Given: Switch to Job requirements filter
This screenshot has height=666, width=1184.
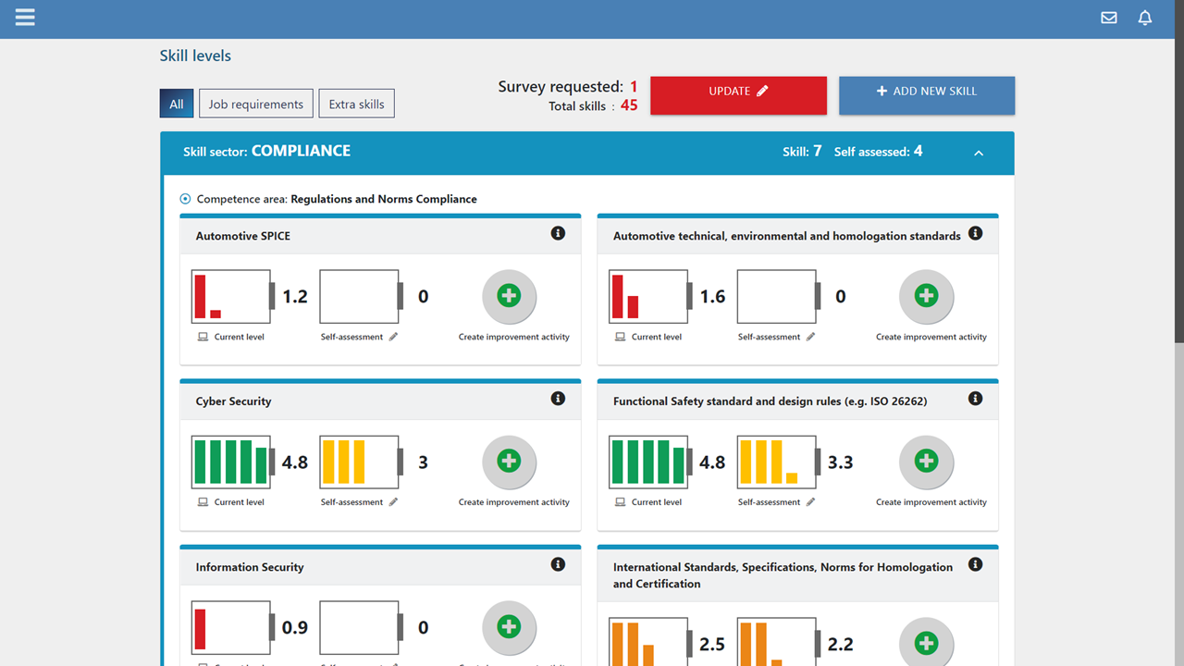Looking at the screenshot, I should pyautogui.click(x=255, y=104).
